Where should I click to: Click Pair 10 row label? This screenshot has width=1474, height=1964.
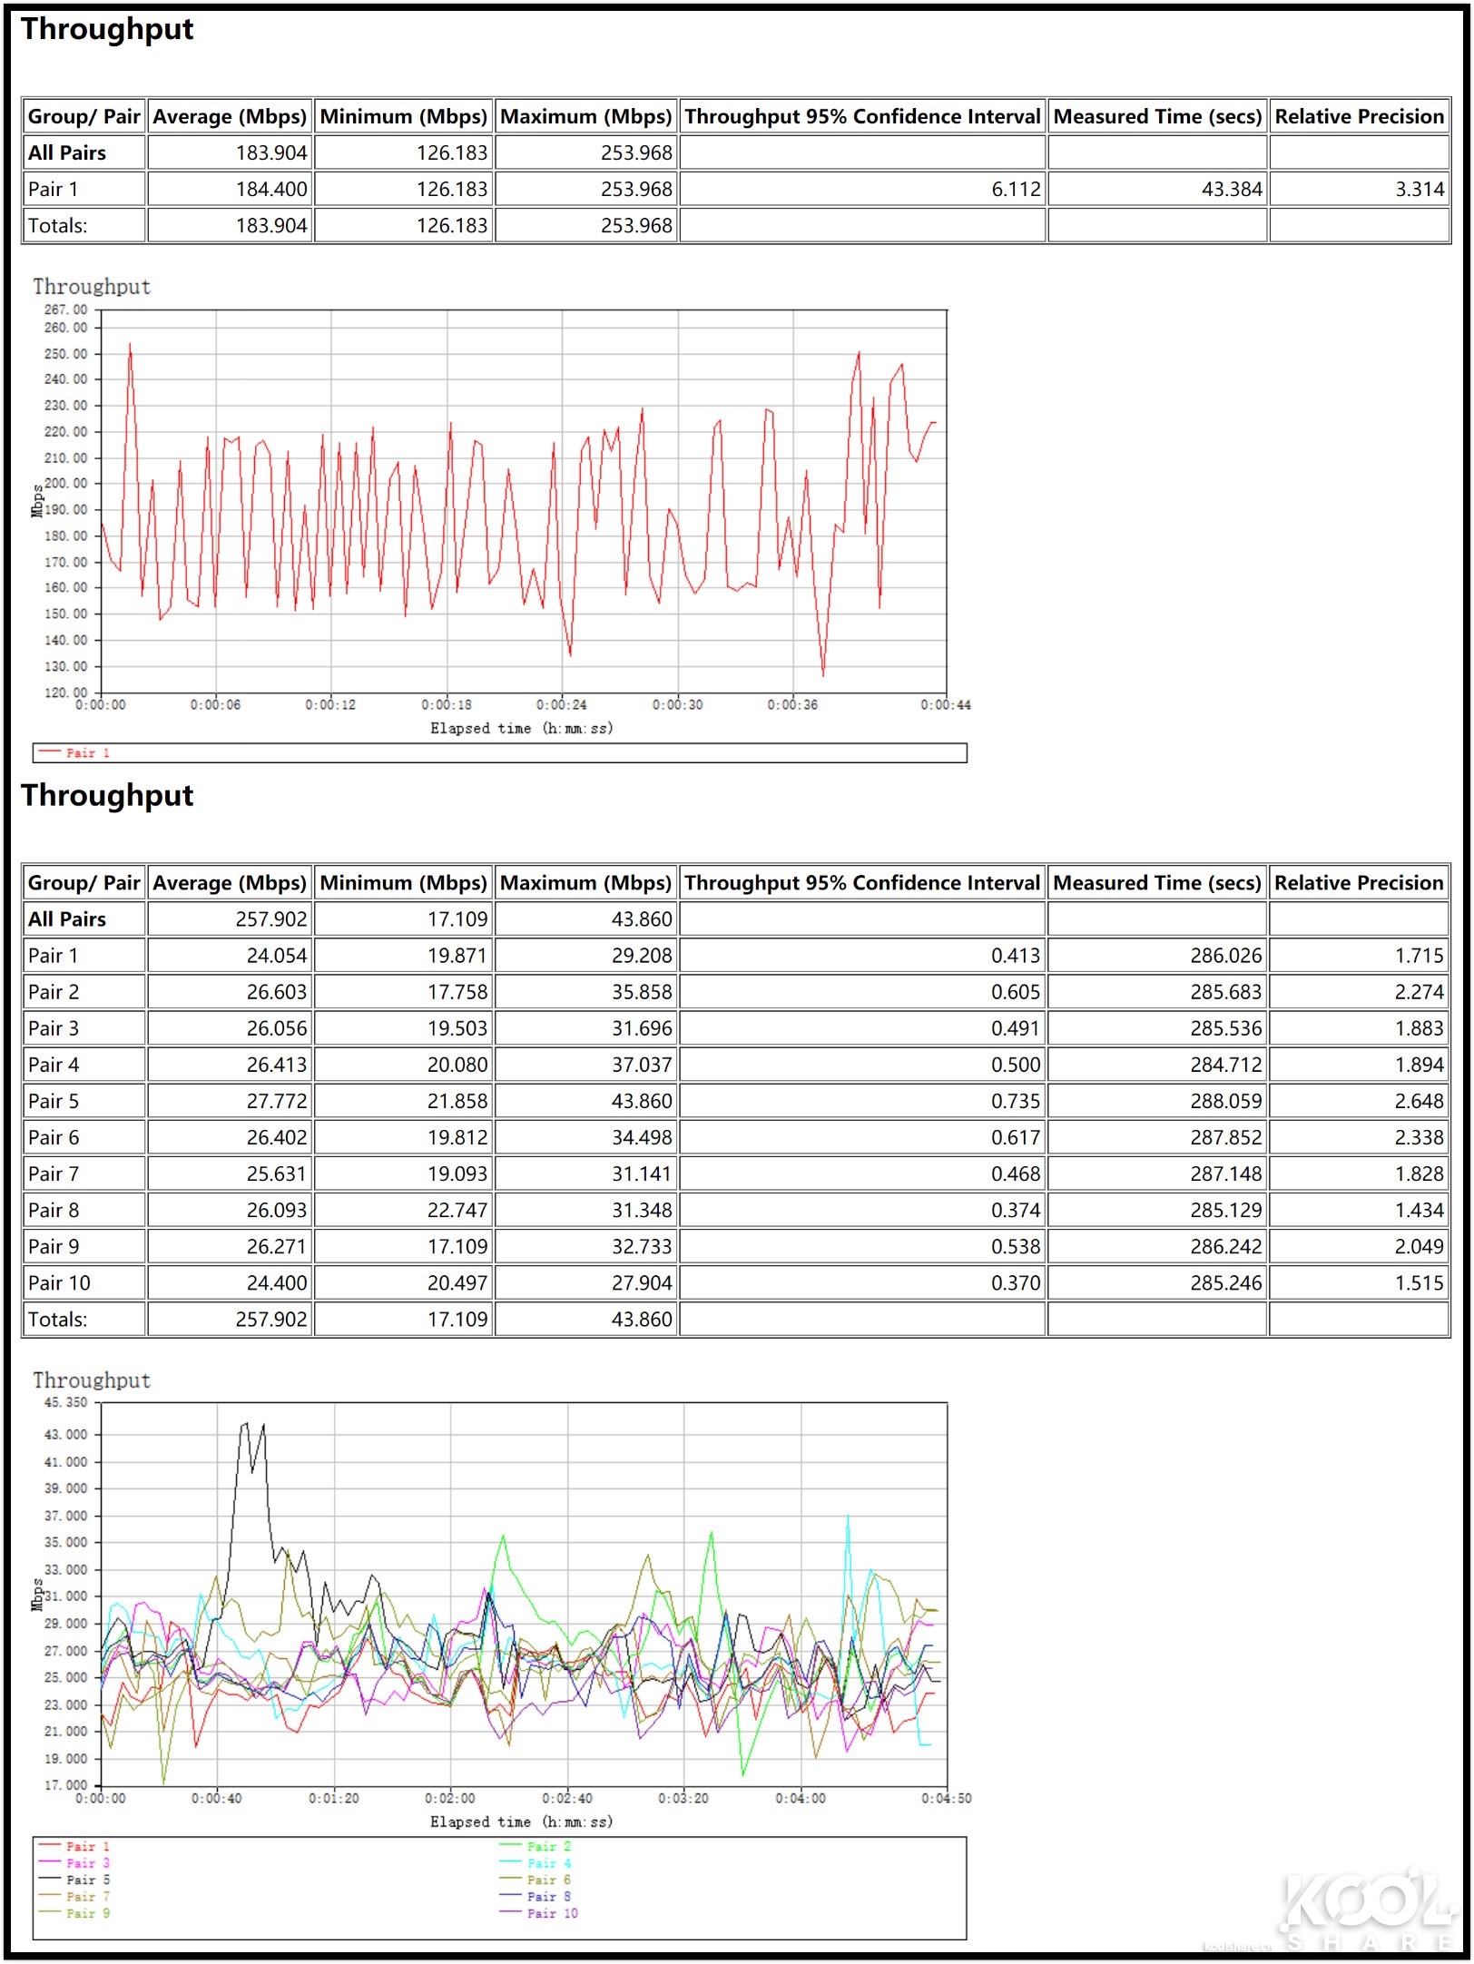tap(59, 1282)
